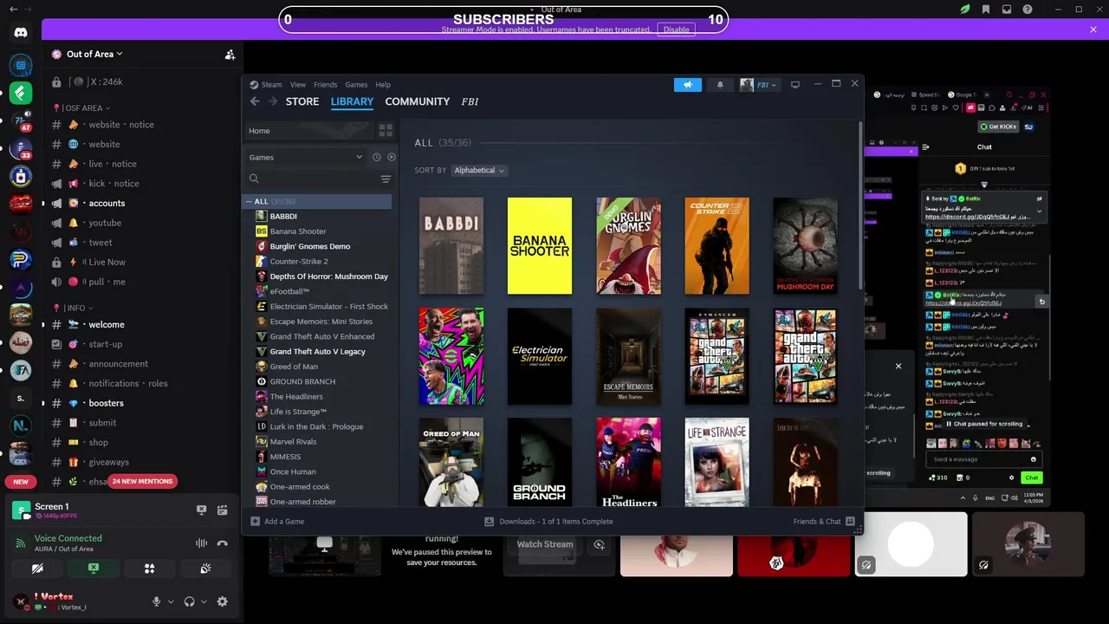Open Discord stream clips icon
This screenshot has height=624, width=1109.
[222, 510]
